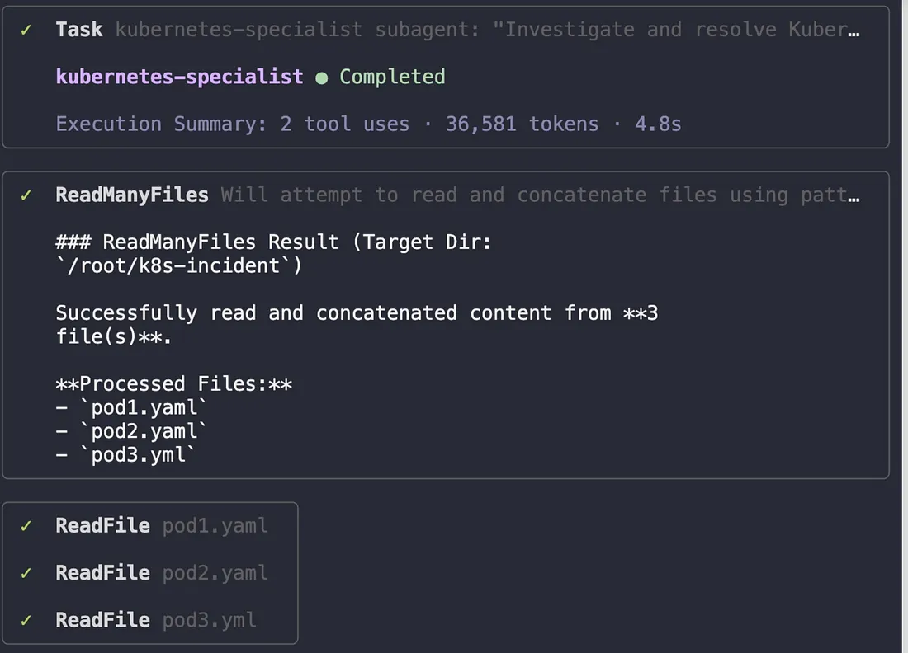The width and height of the screenshot is (908, 653).
Task: Select pod2.yaml in Processed Files list
Action: (138, 431)
